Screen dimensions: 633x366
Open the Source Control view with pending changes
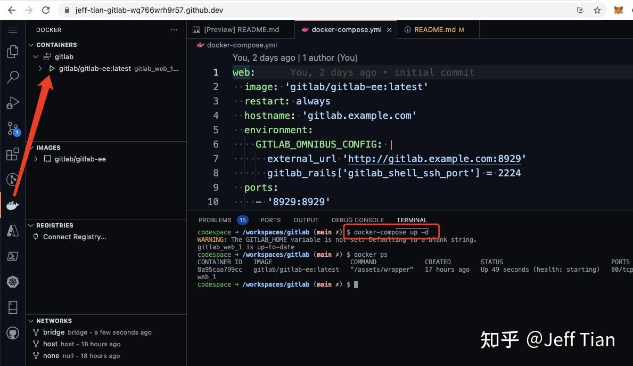[13, 128]
